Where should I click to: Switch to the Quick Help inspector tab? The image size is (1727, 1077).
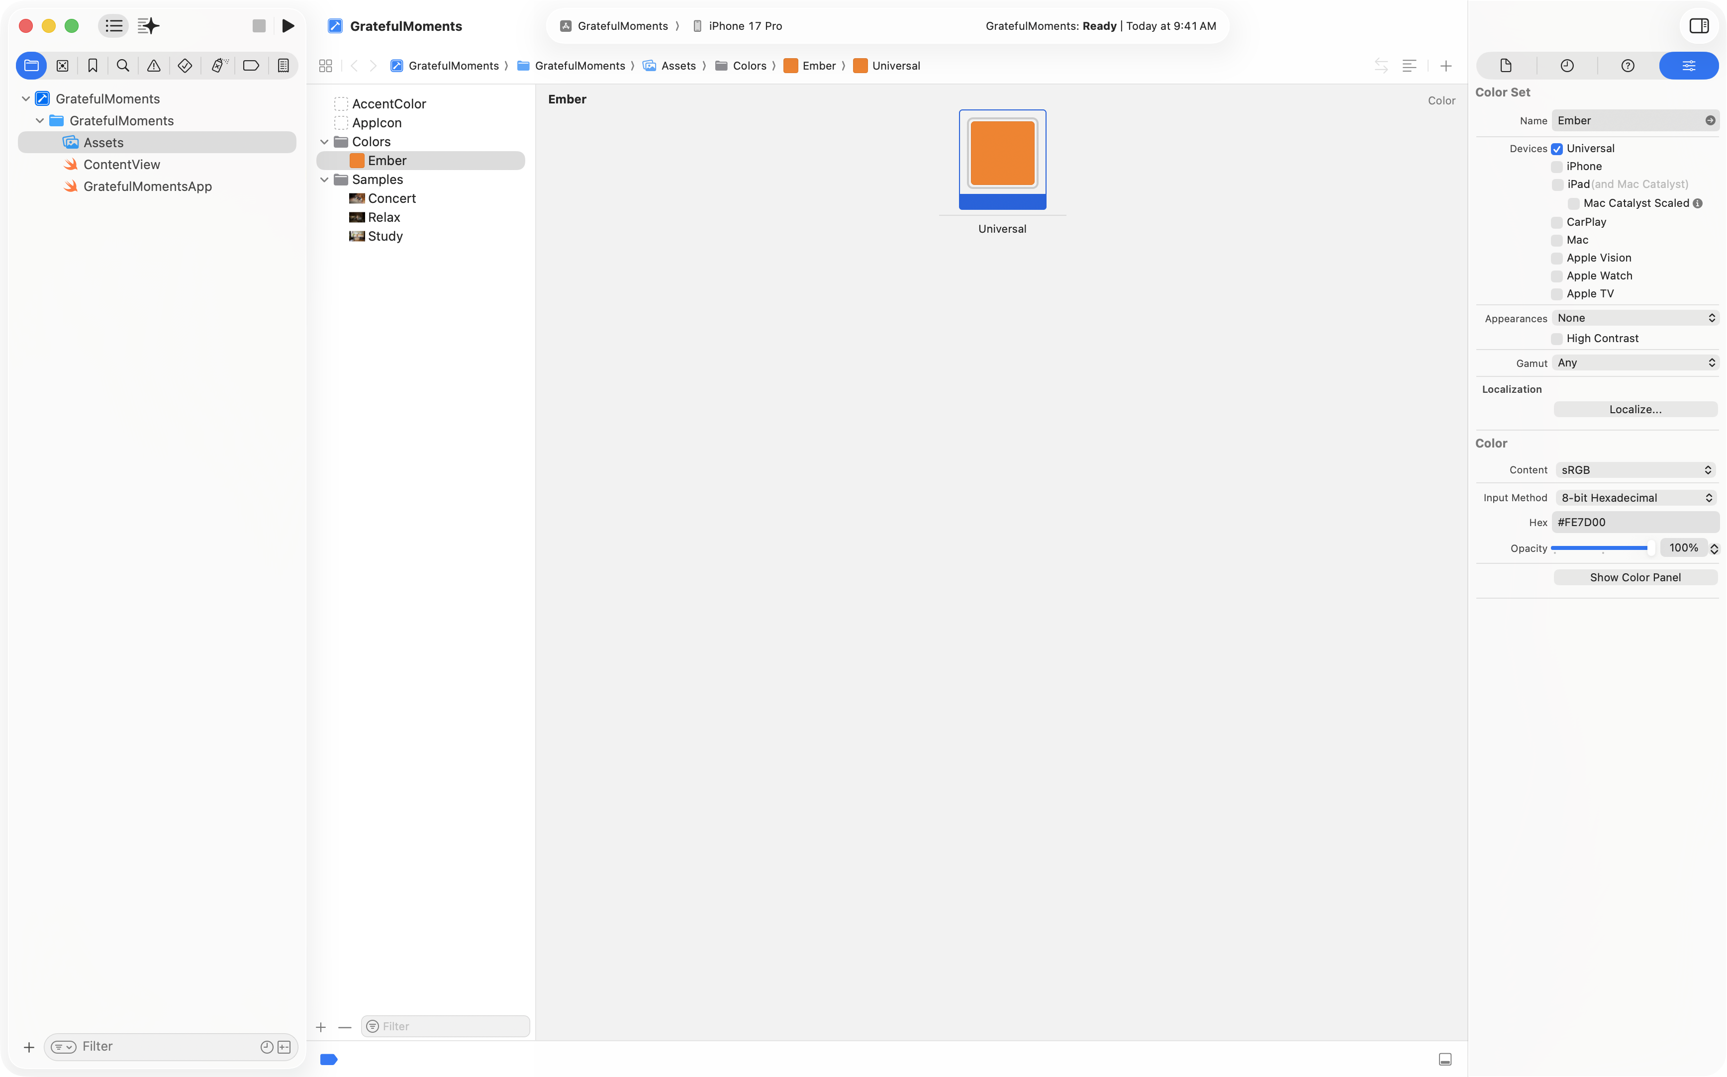[1627, 66]
